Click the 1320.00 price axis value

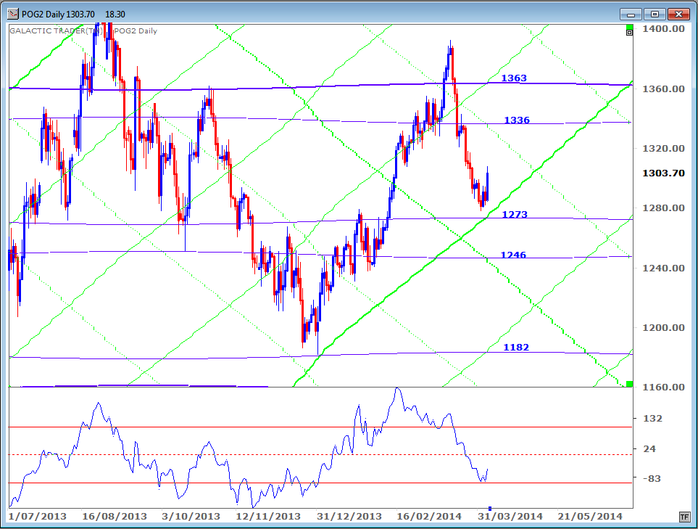(664, 149)
